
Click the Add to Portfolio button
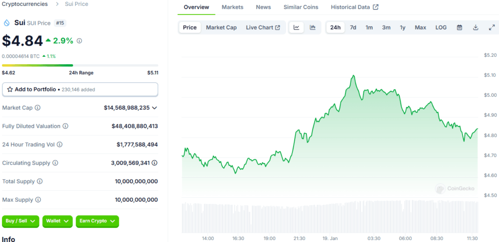[80, 89]
